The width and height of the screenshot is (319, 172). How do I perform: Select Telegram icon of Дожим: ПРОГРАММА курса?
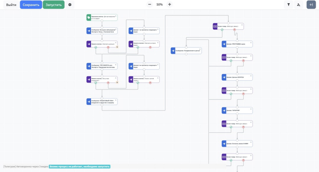[x=224, y=44]
